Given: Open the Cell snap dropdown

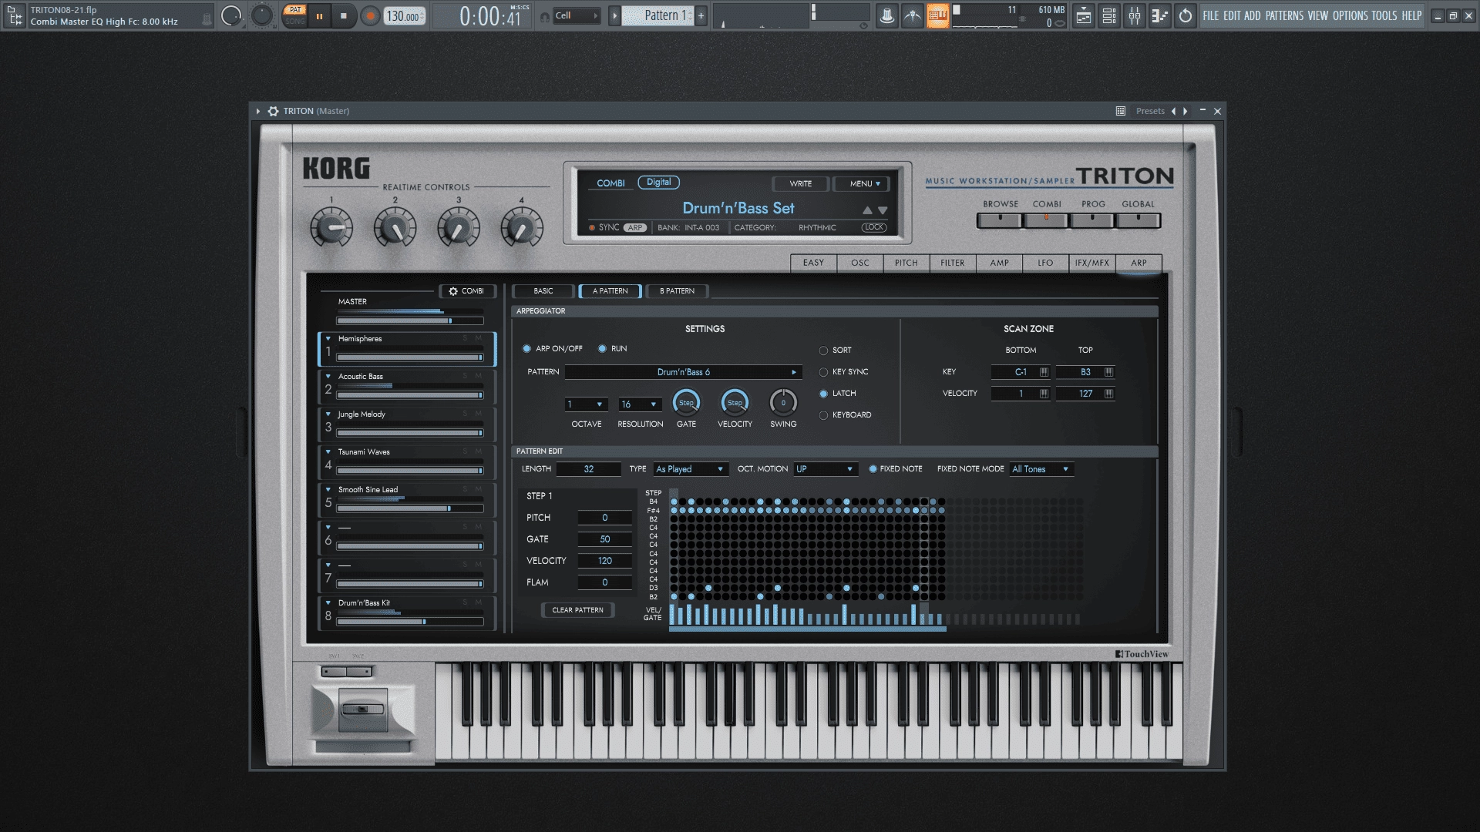Looking at the screenshot, I should [x=577, y=15].
